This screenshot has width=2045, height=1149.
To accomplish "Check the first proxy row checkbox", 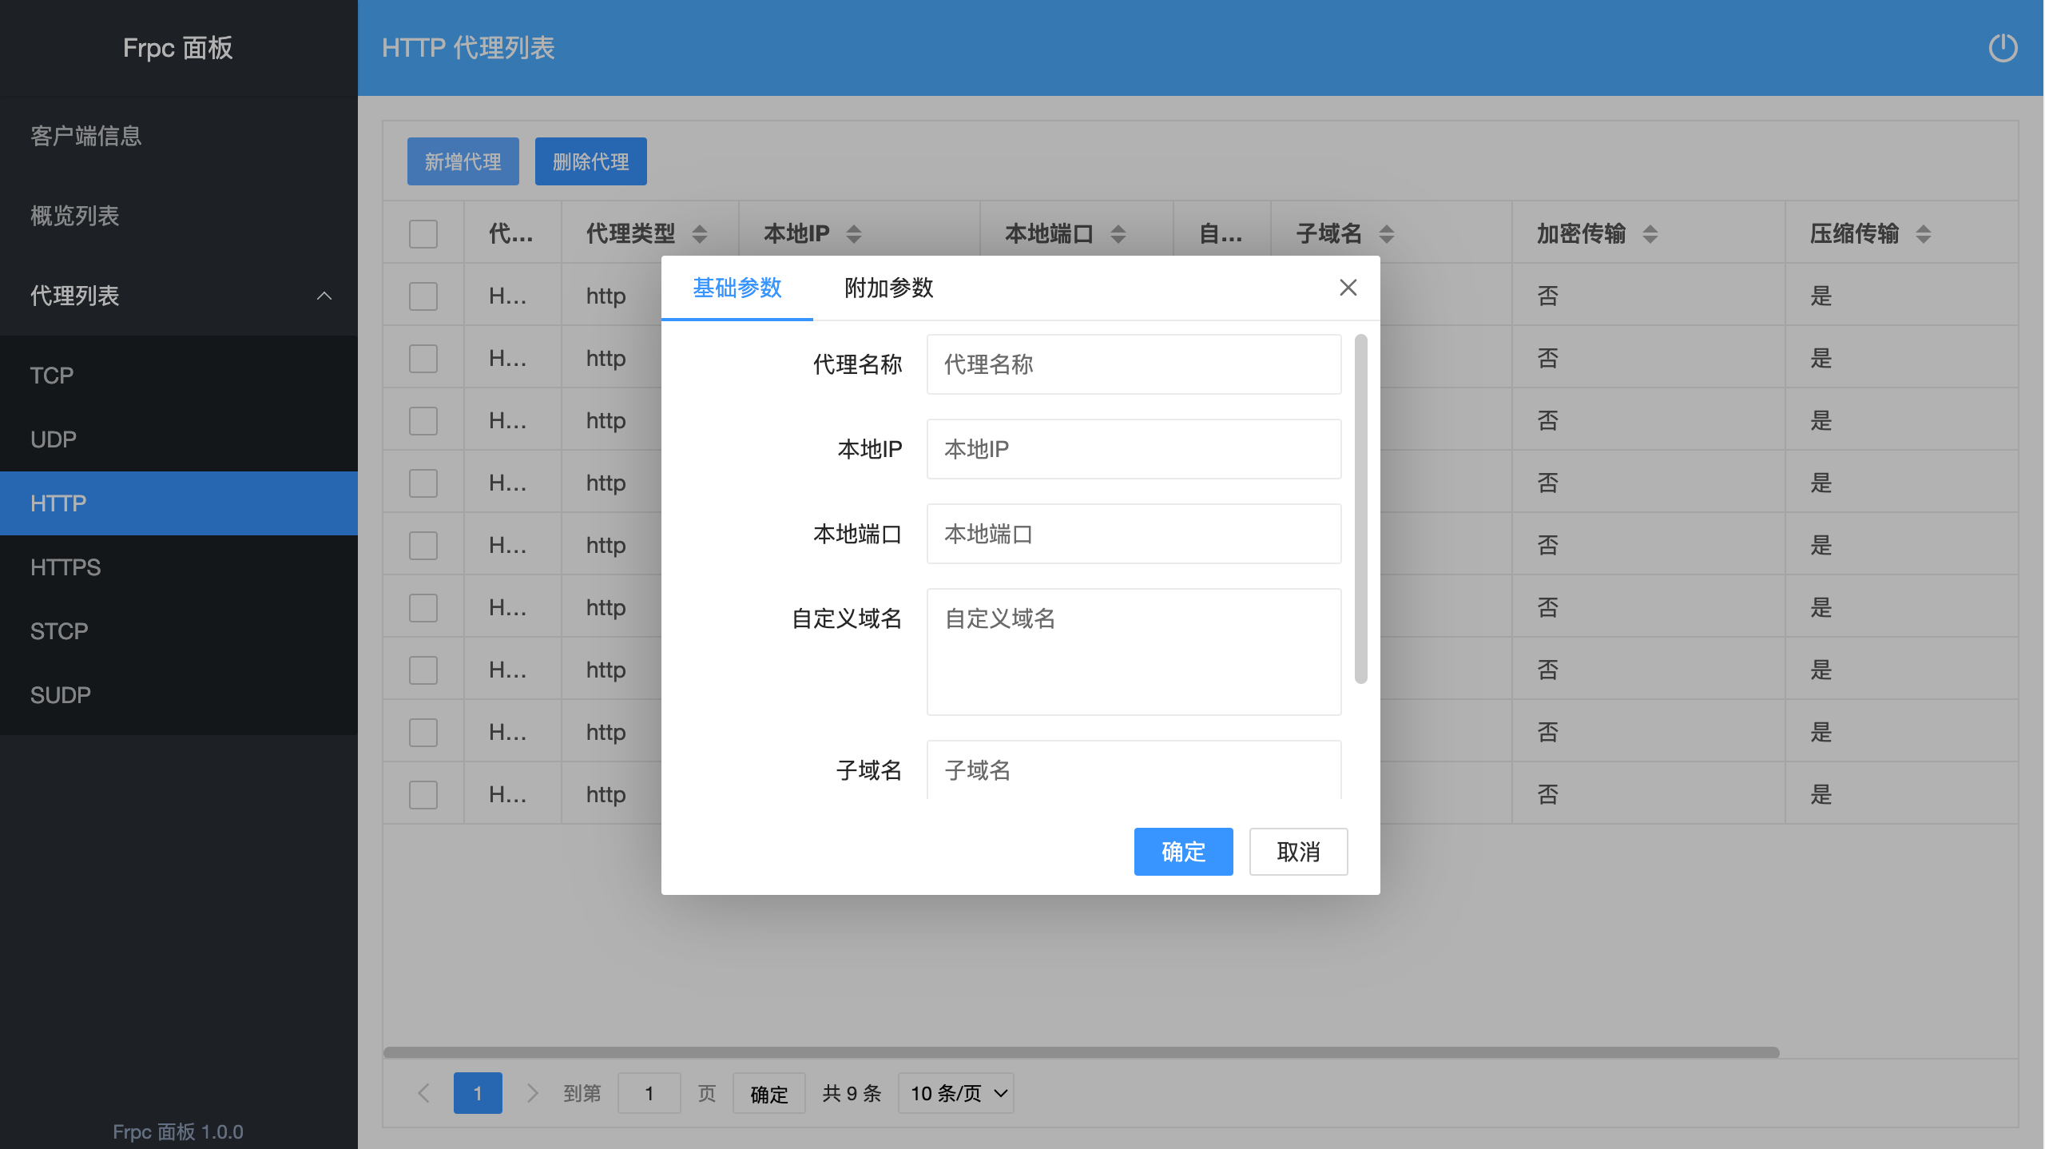I will pos(423,296).
